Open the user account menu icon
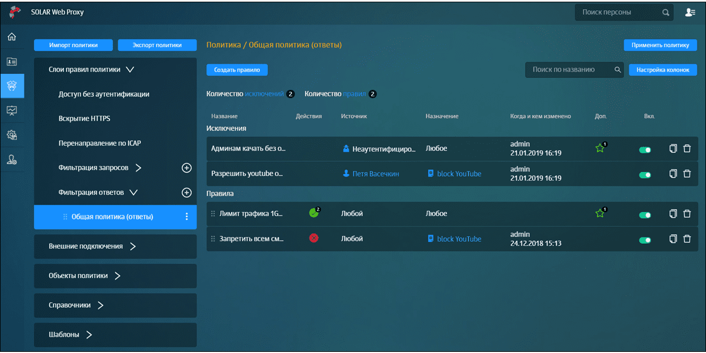This screenshot has height=353, width=706. click(690, 12)
